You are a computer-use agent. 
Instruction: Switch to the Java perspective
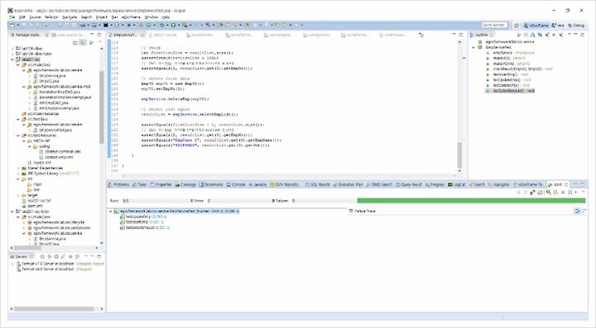[558, 26]
